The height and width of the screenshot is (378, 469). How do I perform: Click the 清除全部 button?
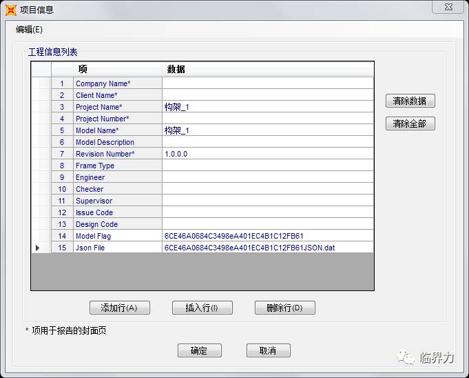coord(410,123)
